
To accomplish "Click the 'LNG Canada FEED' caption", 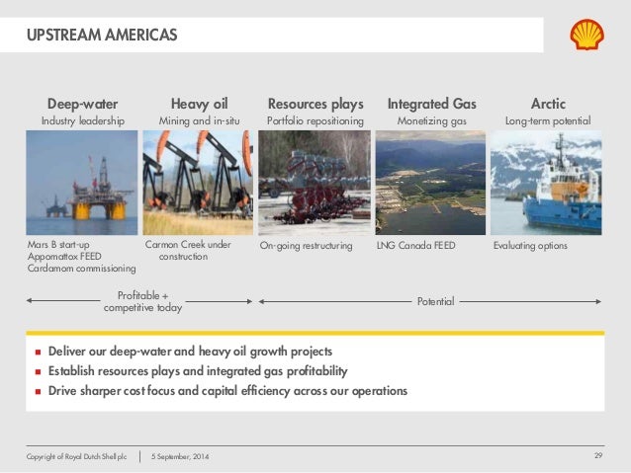I will click(x=416, y=245).
